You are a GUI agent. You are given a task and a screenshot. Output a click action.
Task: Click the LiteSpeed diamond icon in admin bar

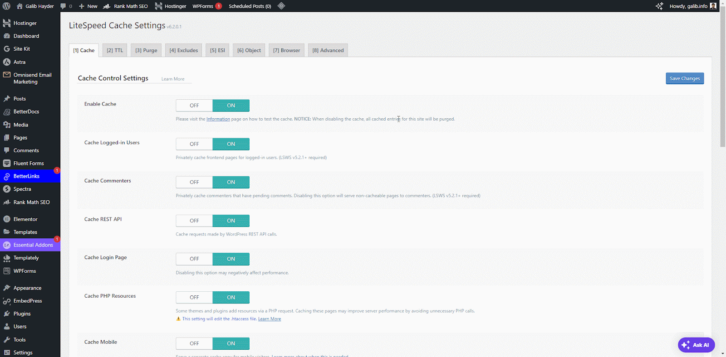(281, 6)
